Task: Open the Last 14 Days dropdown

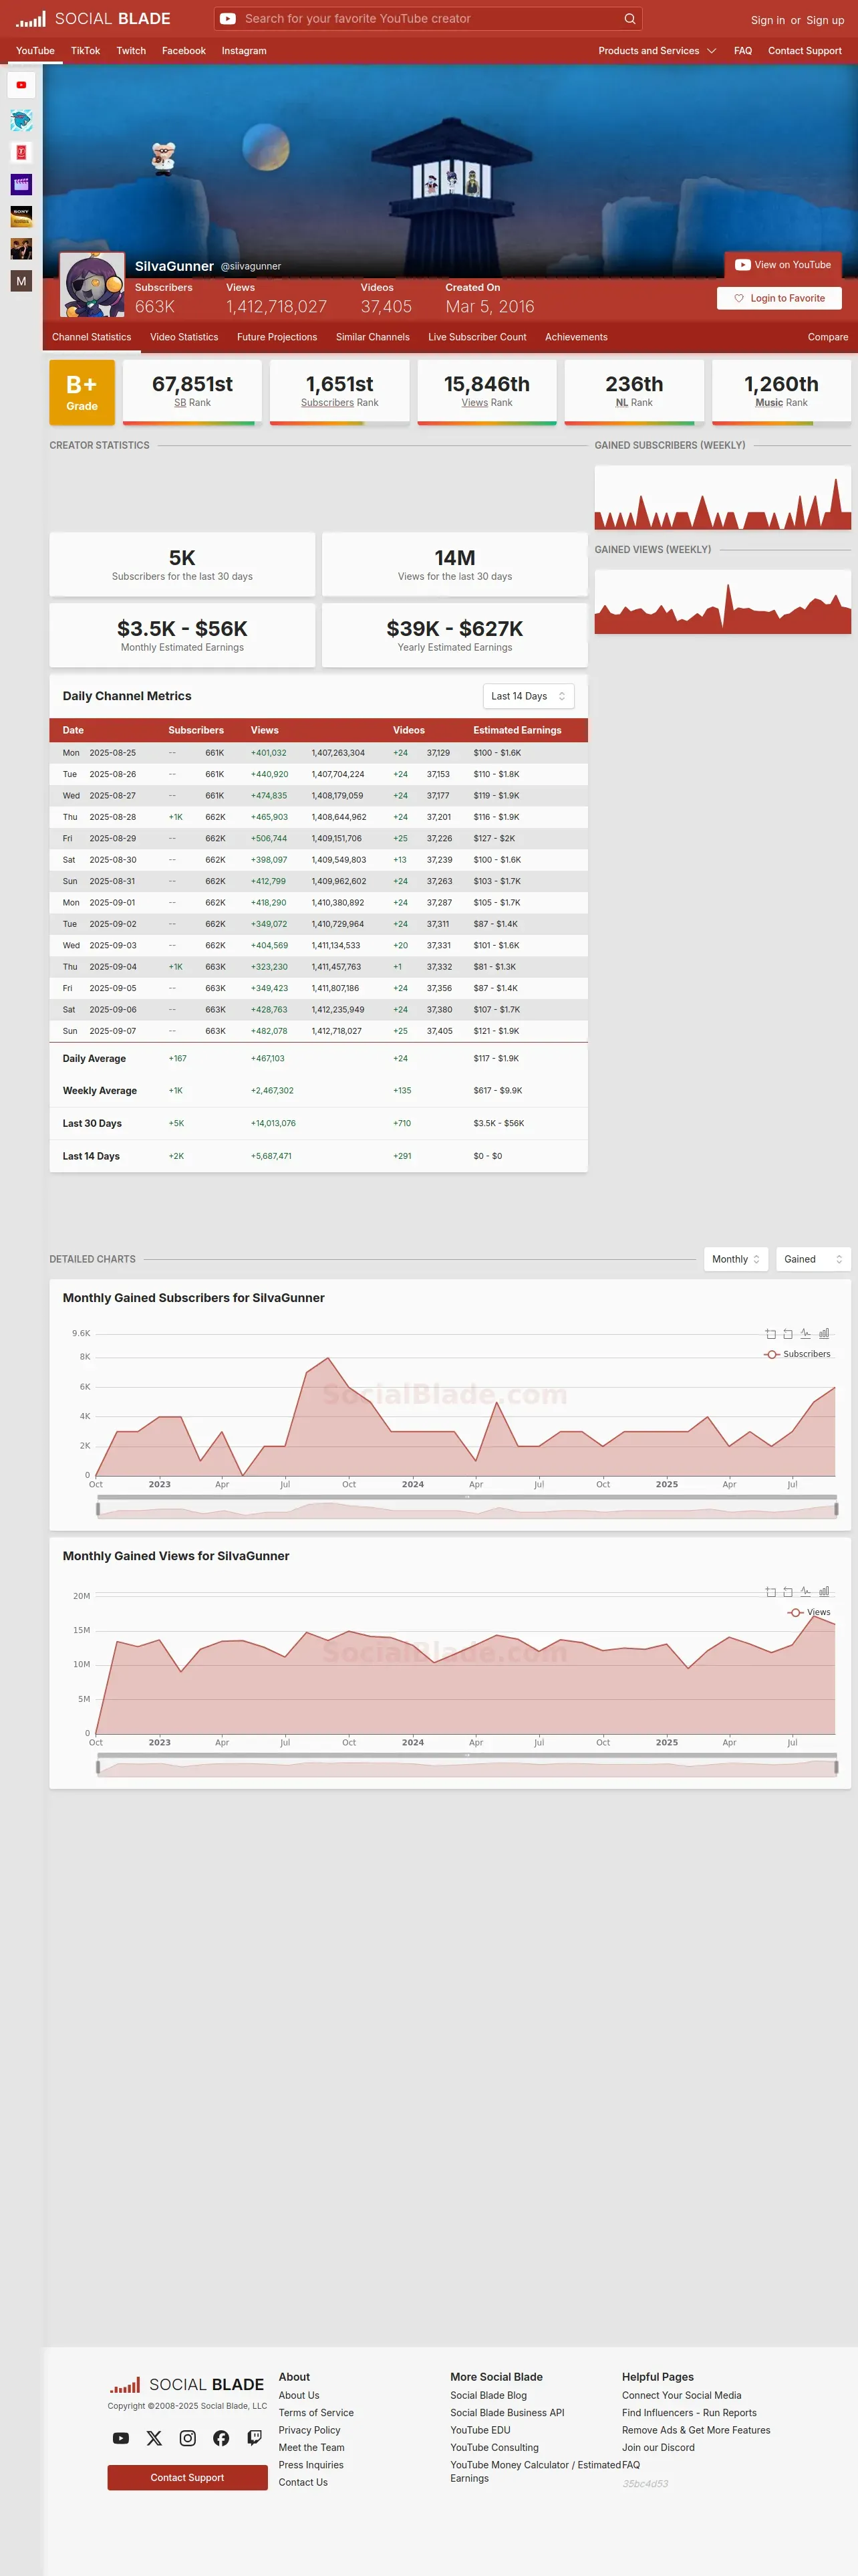Action: (x=529, y=696)
